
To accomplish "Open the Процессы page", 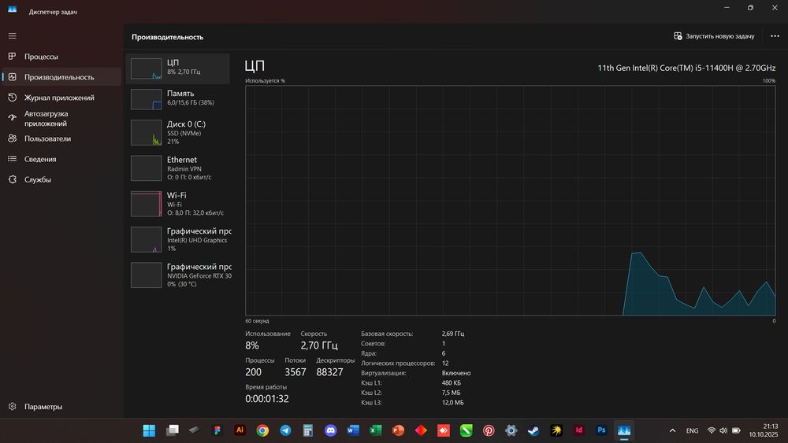I will 61,57.
